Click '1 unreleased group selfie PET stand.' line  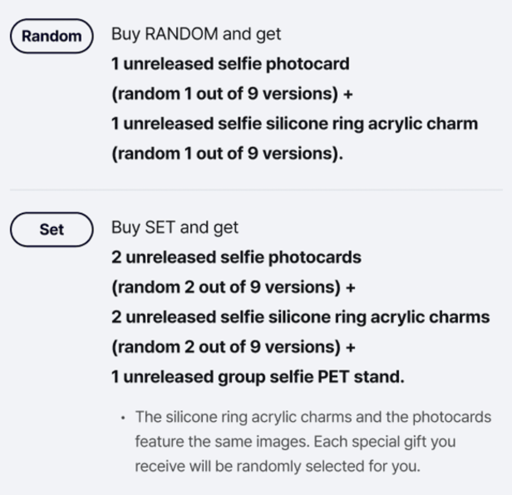258,377
